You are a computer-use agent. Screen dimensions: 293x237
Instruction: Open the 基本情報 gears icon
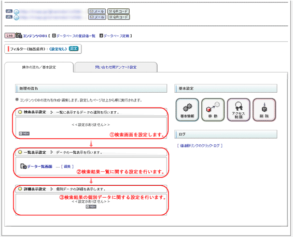pos(187,110)
